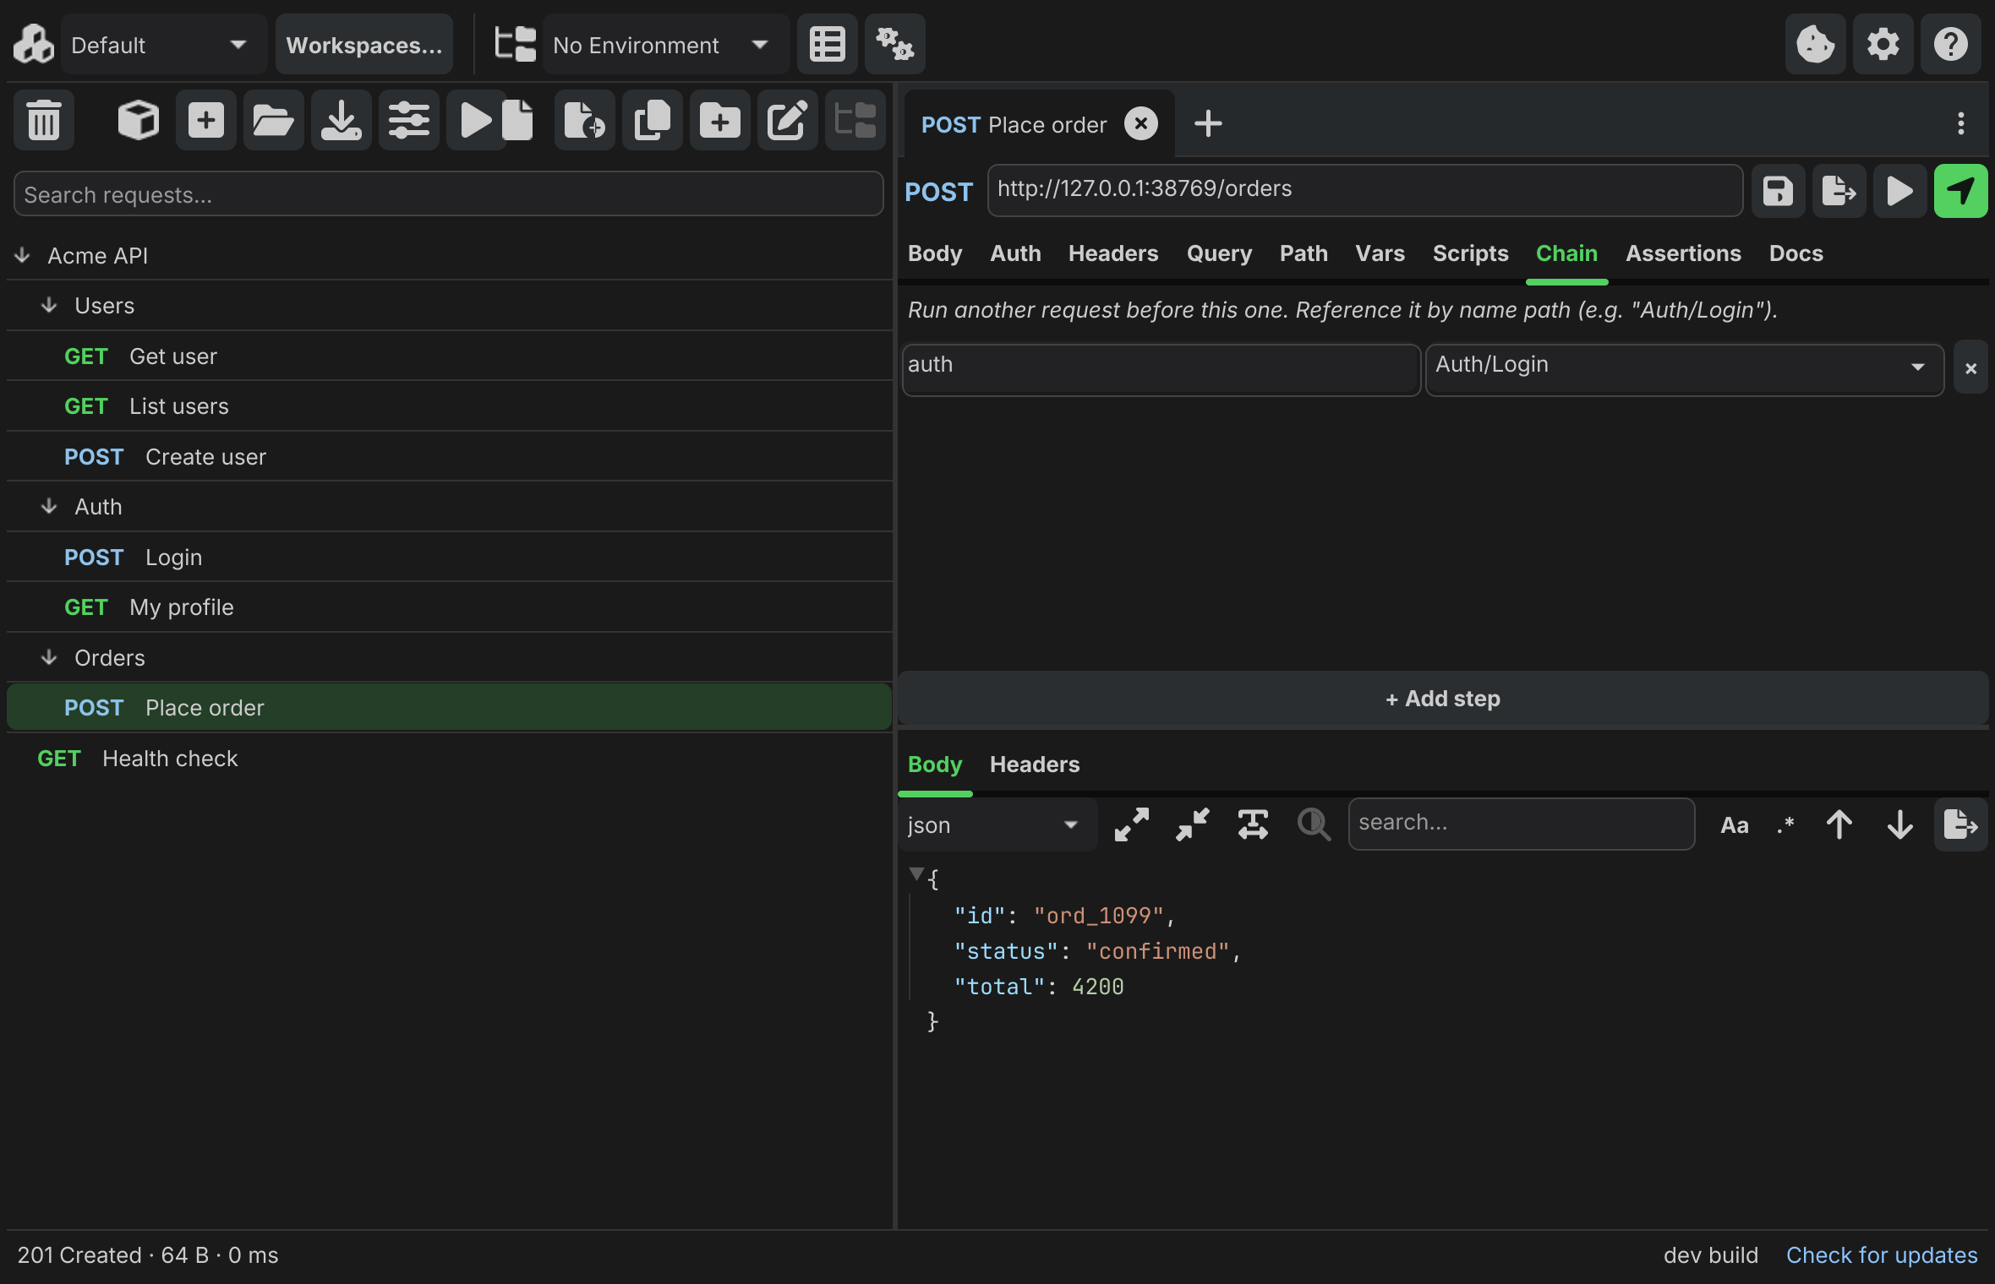
Task: Open the settings gear icon
Action: point(1883,44)
